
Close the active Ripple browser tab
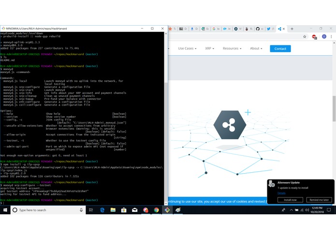click(284, 29)
